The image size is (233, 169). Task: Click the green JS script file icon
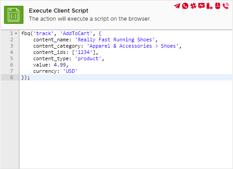click(14, 15)
